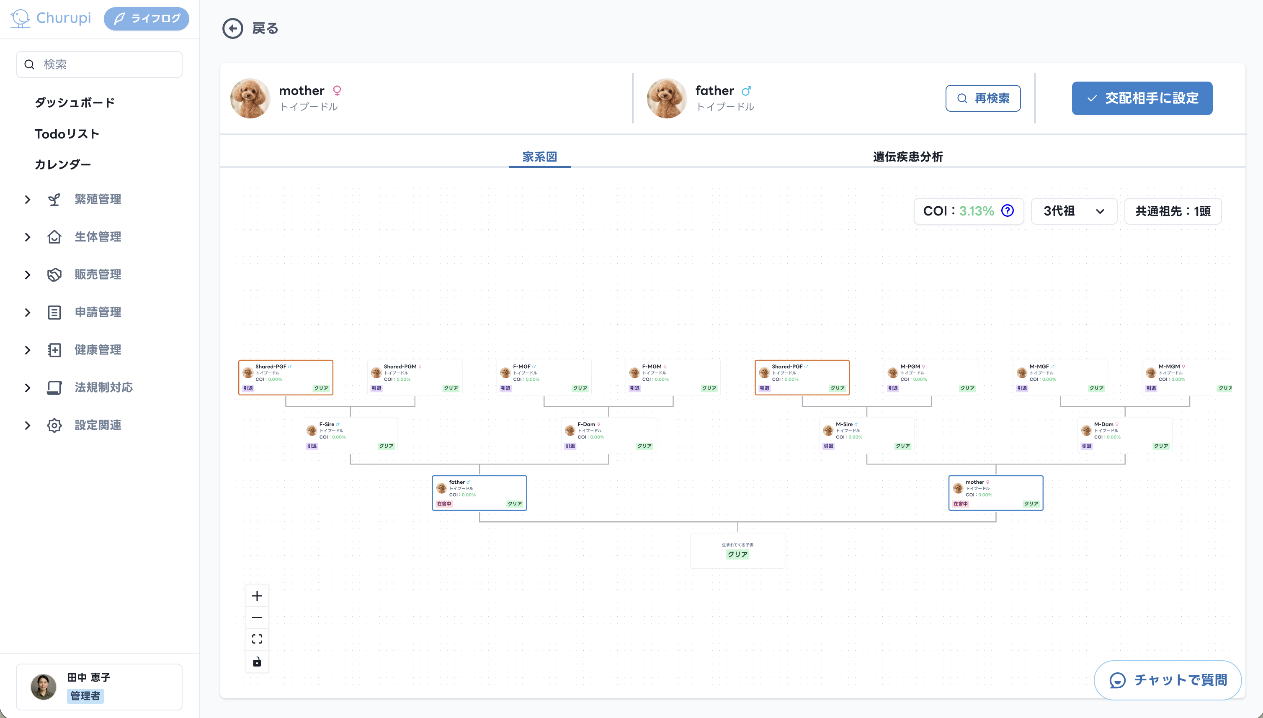The height and width of the screenshot is (718, 1263).
Task: Click the ライフログ button
Action: 147,19
